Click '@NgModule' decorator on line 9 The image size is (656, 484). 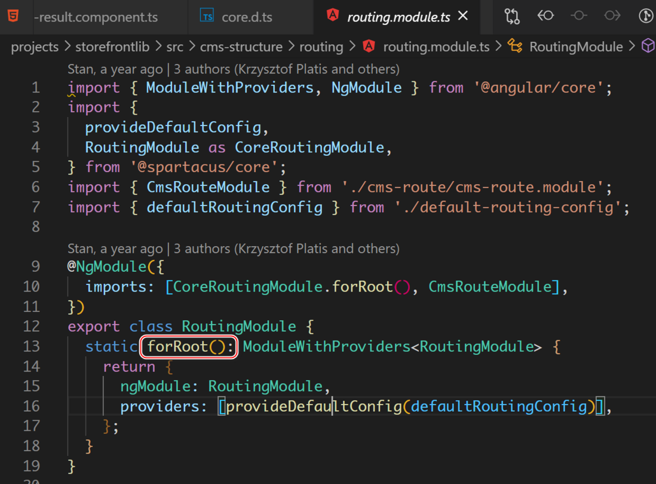[x=107, y=266]
